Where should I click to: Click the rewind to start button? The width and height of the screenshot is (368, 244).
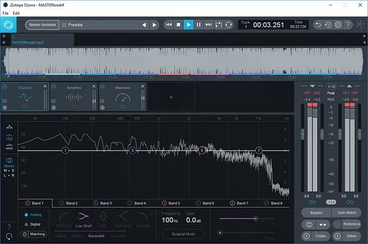click(x=169, y=25)
